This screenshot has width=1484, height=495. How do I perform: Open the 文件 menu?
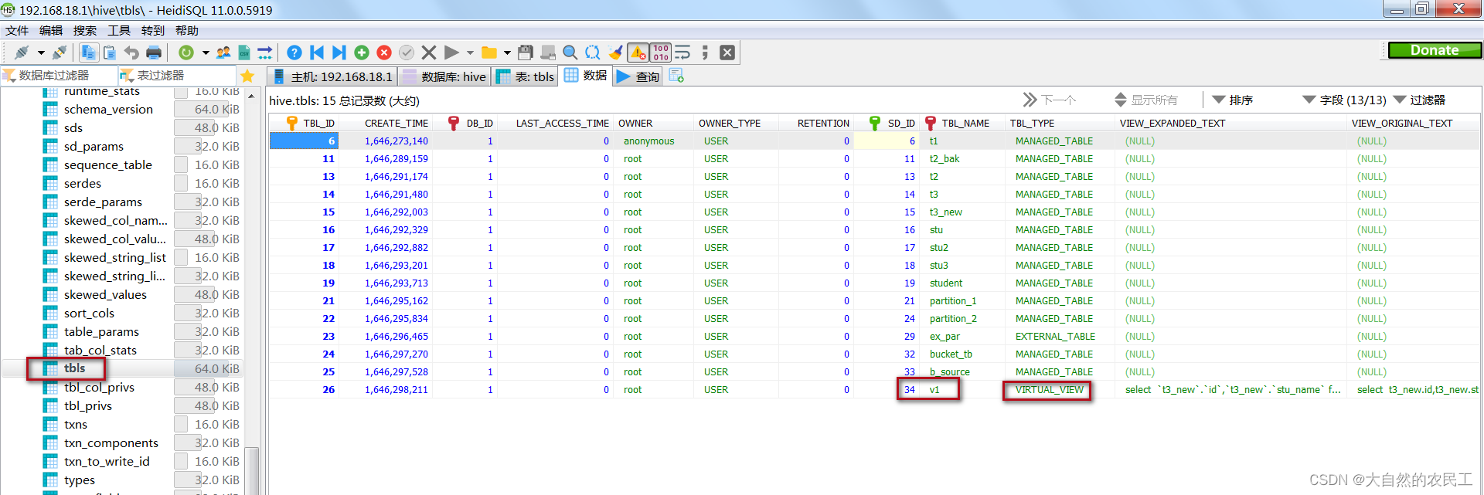17,31
